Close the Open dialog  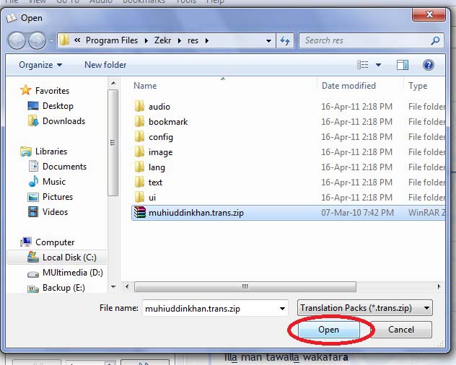(x=429, y=14)
